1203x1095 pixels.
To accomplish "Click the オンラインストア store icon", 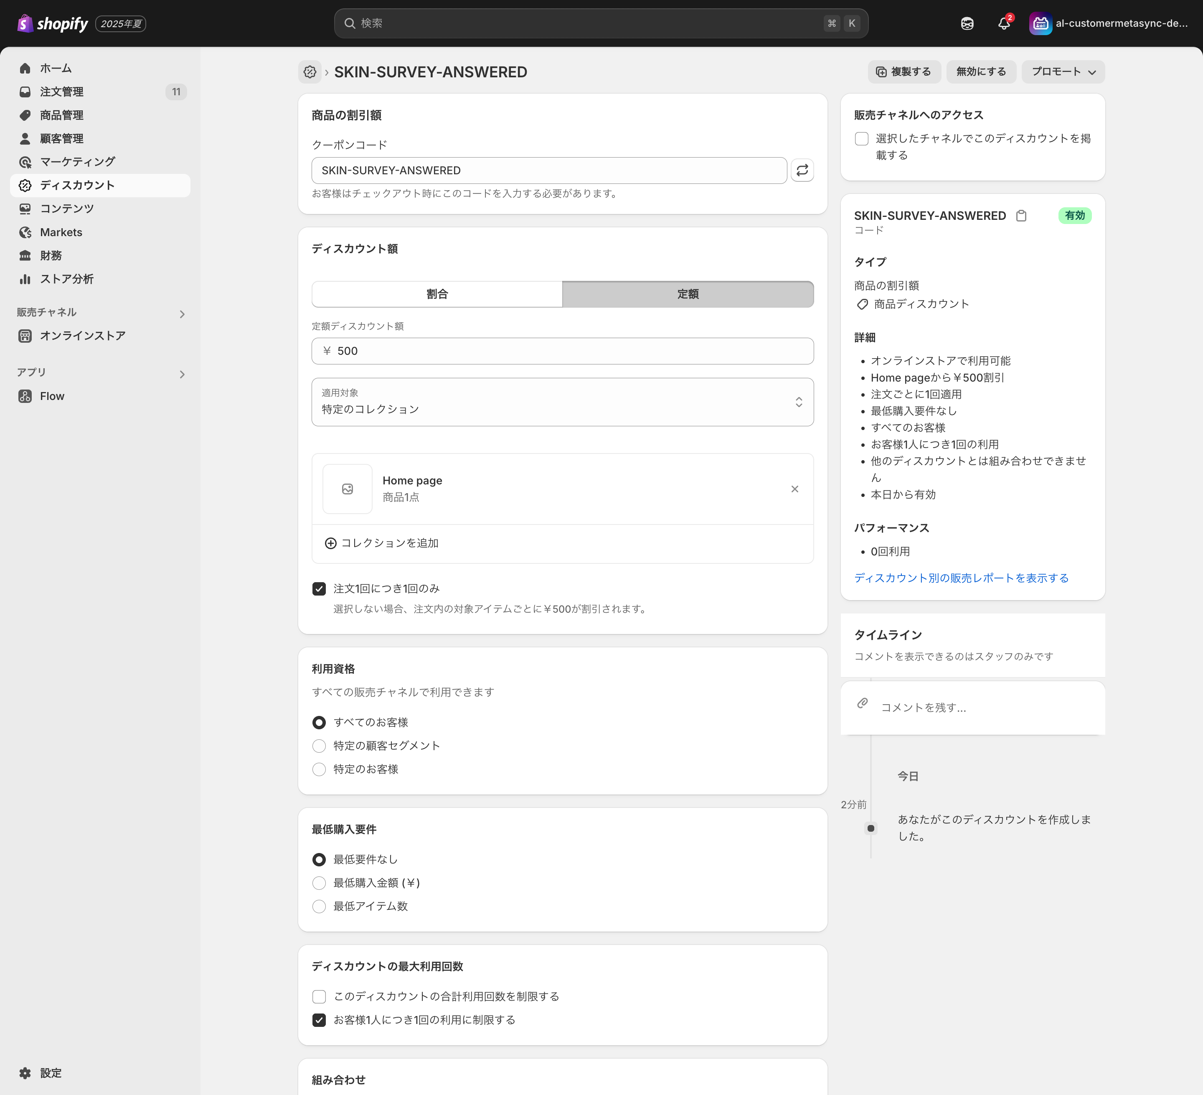I will point(25,336).
